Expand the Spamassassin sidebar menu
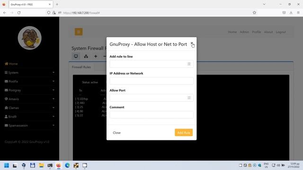303x170 pixels. (29, 126)
